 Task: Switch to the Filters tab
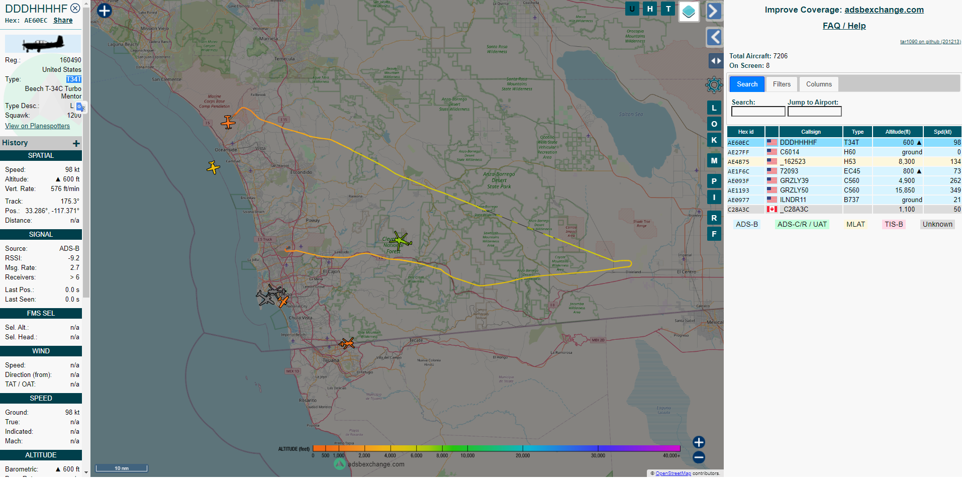coord(782,84)
